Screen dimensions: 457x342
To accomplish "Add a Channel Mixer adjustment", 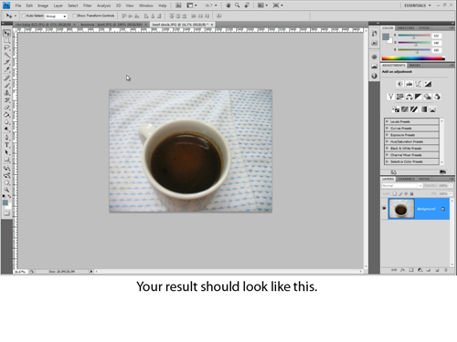I will (437, 97).
